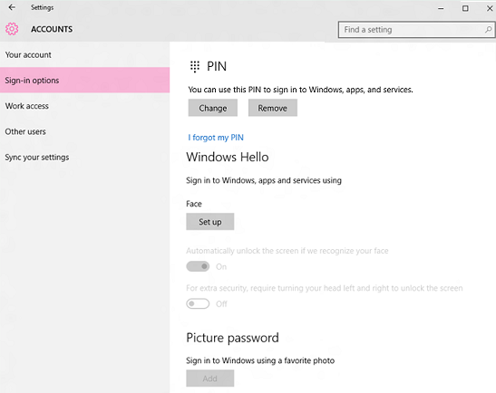Open the I forgot my PIN link
The height and width of the screenshot is (393, 496).
tap(216, 138)
